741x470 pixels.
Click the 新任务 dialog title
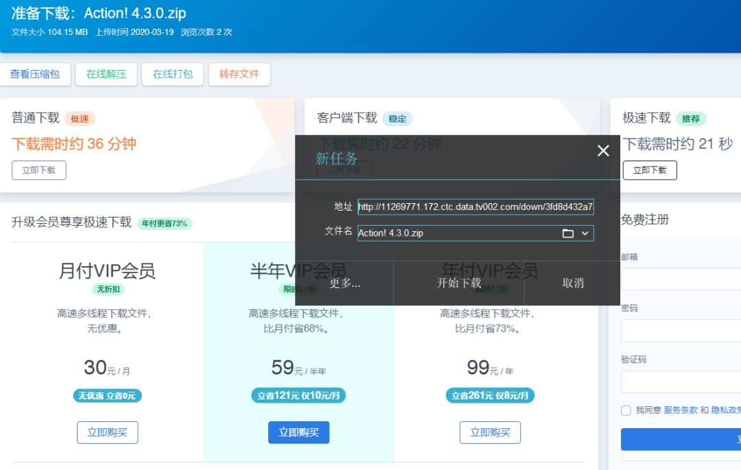[336, 158]
